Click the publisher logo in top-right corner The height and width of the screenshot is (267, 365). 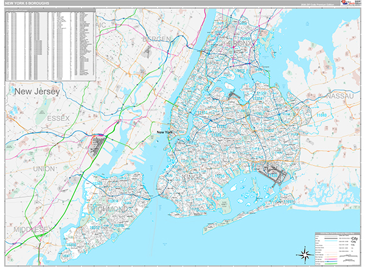click(350, 3)
